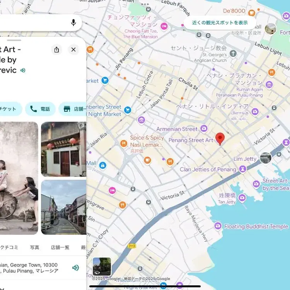Switch to the クチコミ reviews tab
This screenshot has height=290, width=290.
(9, 247)
